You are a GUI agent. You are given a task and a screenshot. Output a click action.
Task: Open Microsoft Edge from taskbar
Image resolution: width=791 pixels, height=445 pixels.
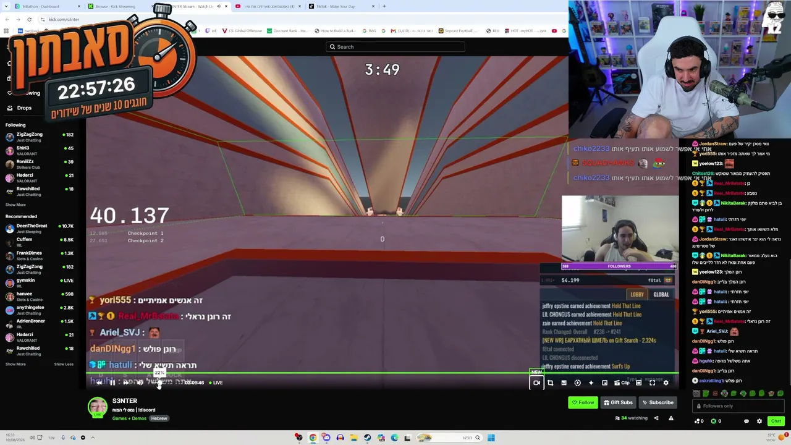(x=394, y=438)
